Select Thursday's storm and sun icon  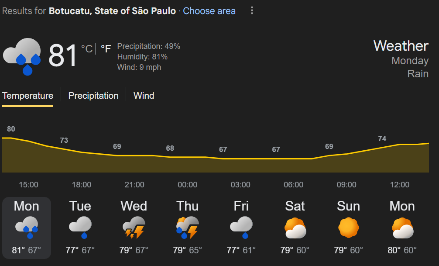pos(187,228)
